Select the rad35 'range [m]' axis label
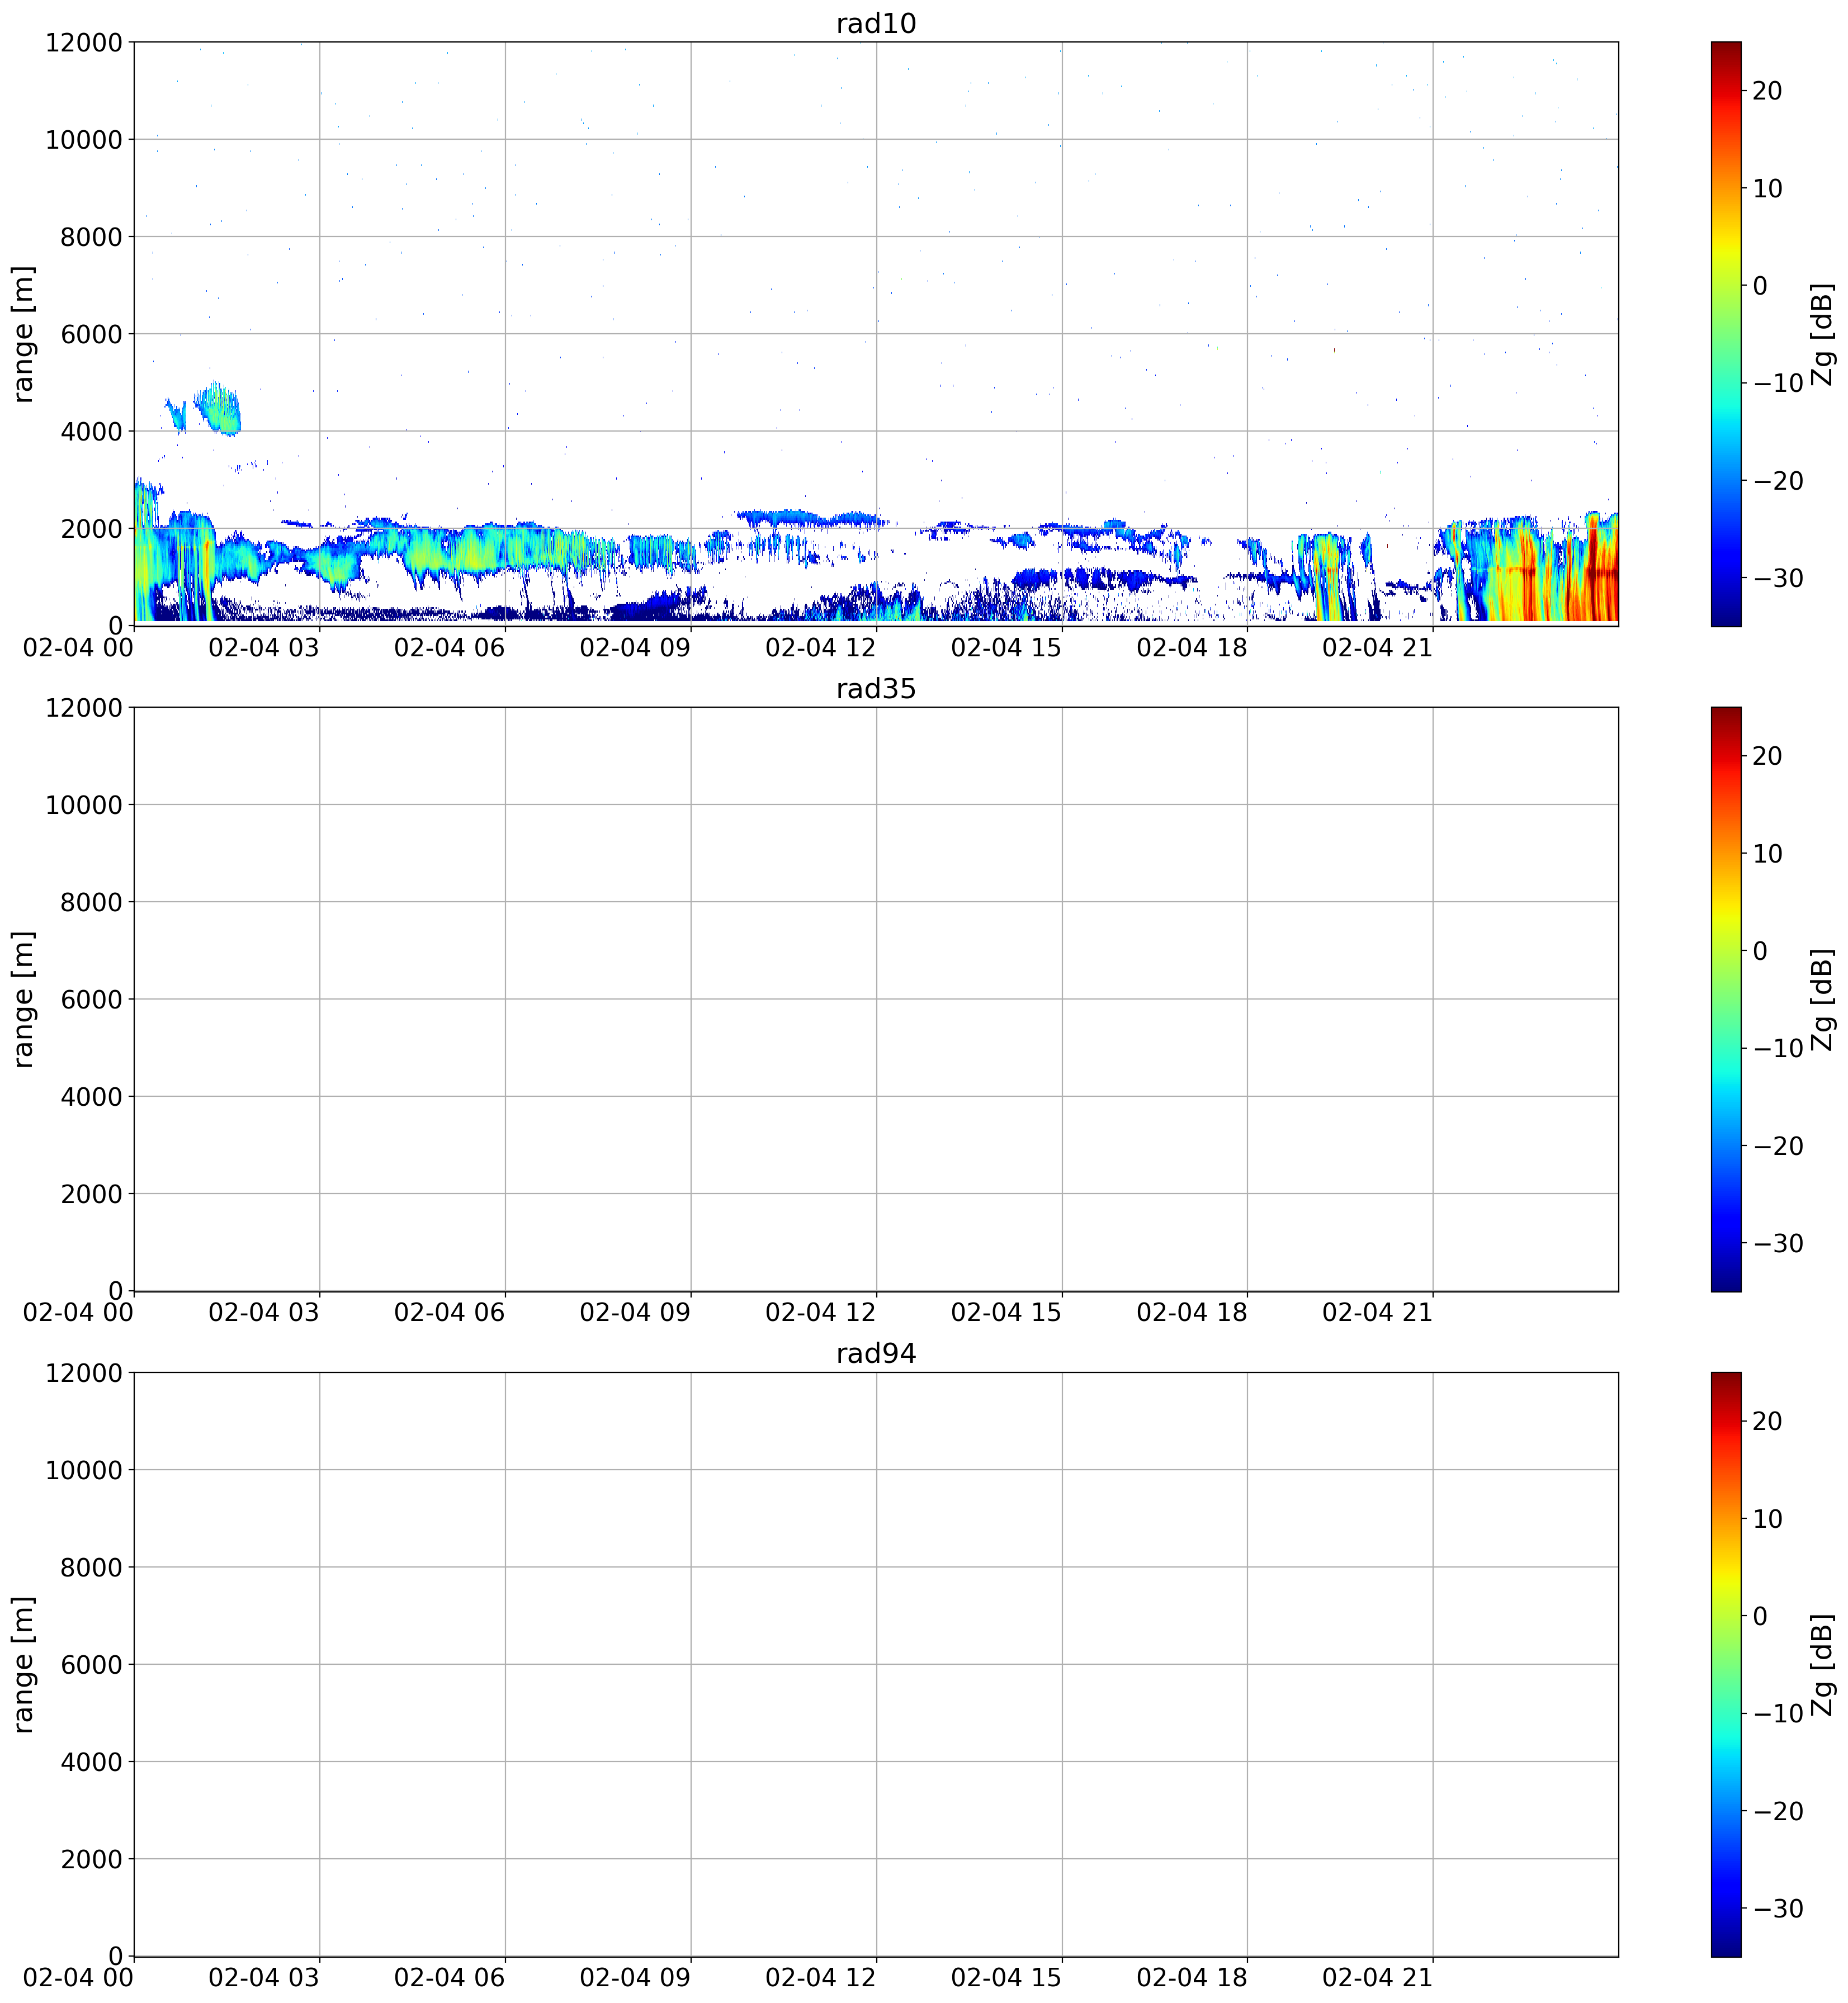The height and width of the screenshot is (2003, 1848). tap(23, 999)
